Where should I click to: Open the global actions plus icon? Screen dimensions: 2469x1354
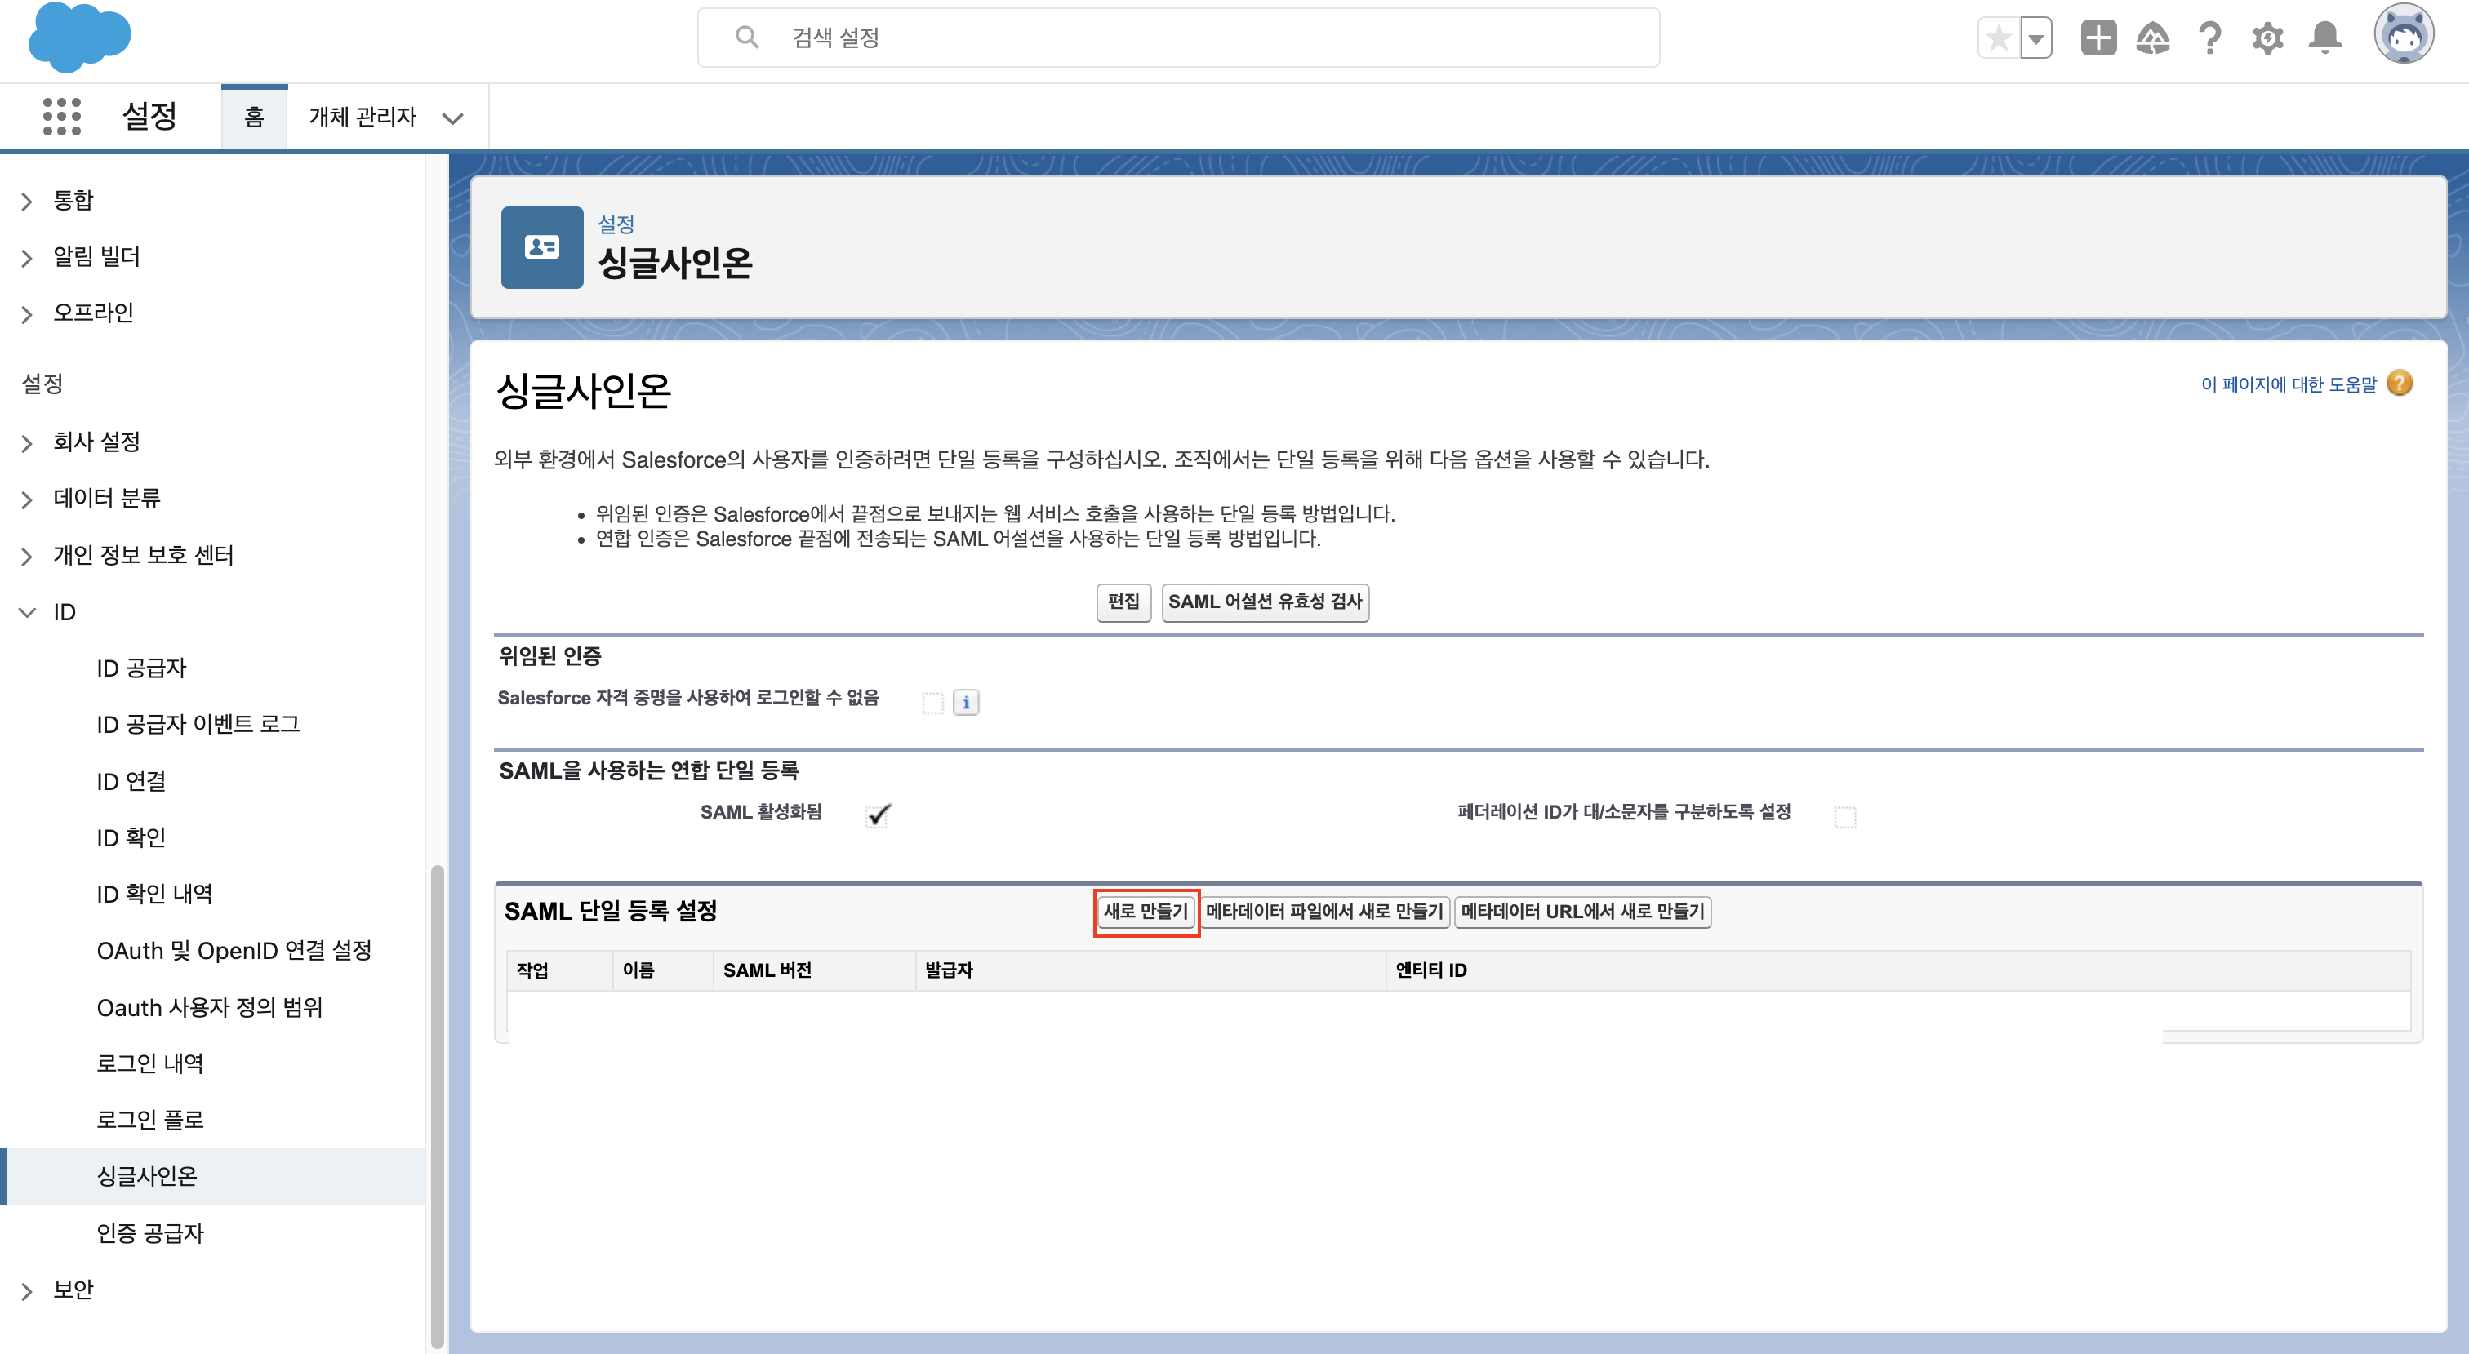[2098, 38]
